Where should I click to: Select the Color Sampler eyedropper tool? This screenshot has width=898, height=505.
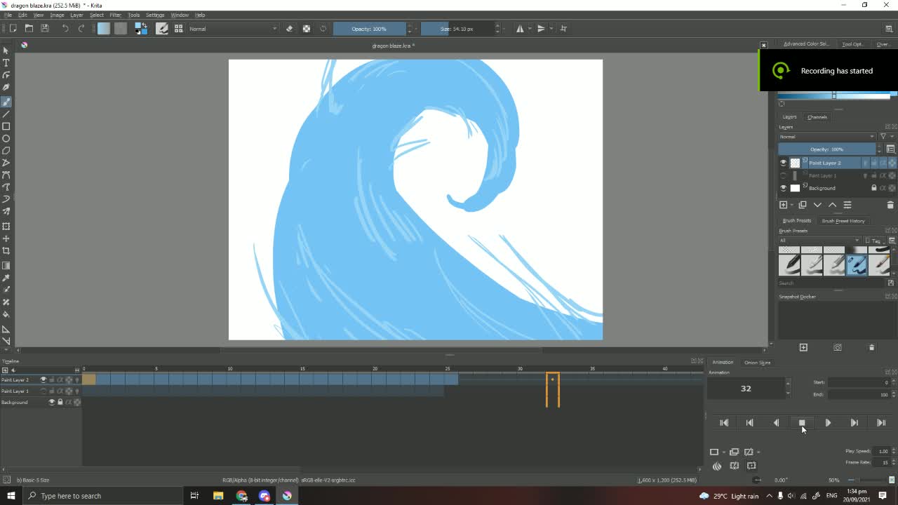[6, 278]
